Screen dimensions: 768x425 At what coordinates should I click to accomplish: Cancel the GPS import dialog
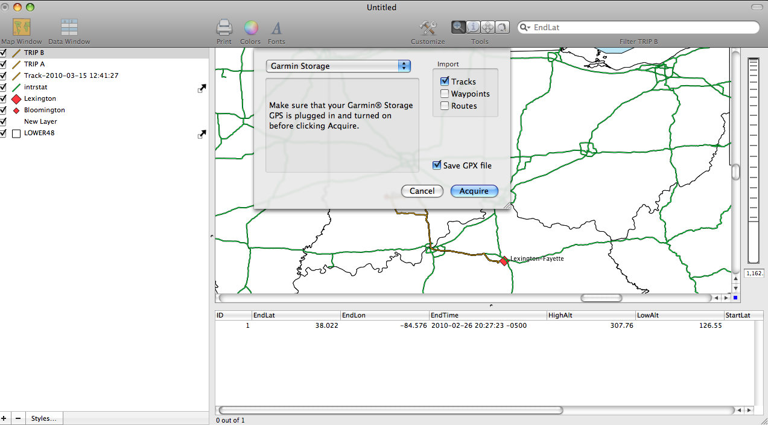422,191
